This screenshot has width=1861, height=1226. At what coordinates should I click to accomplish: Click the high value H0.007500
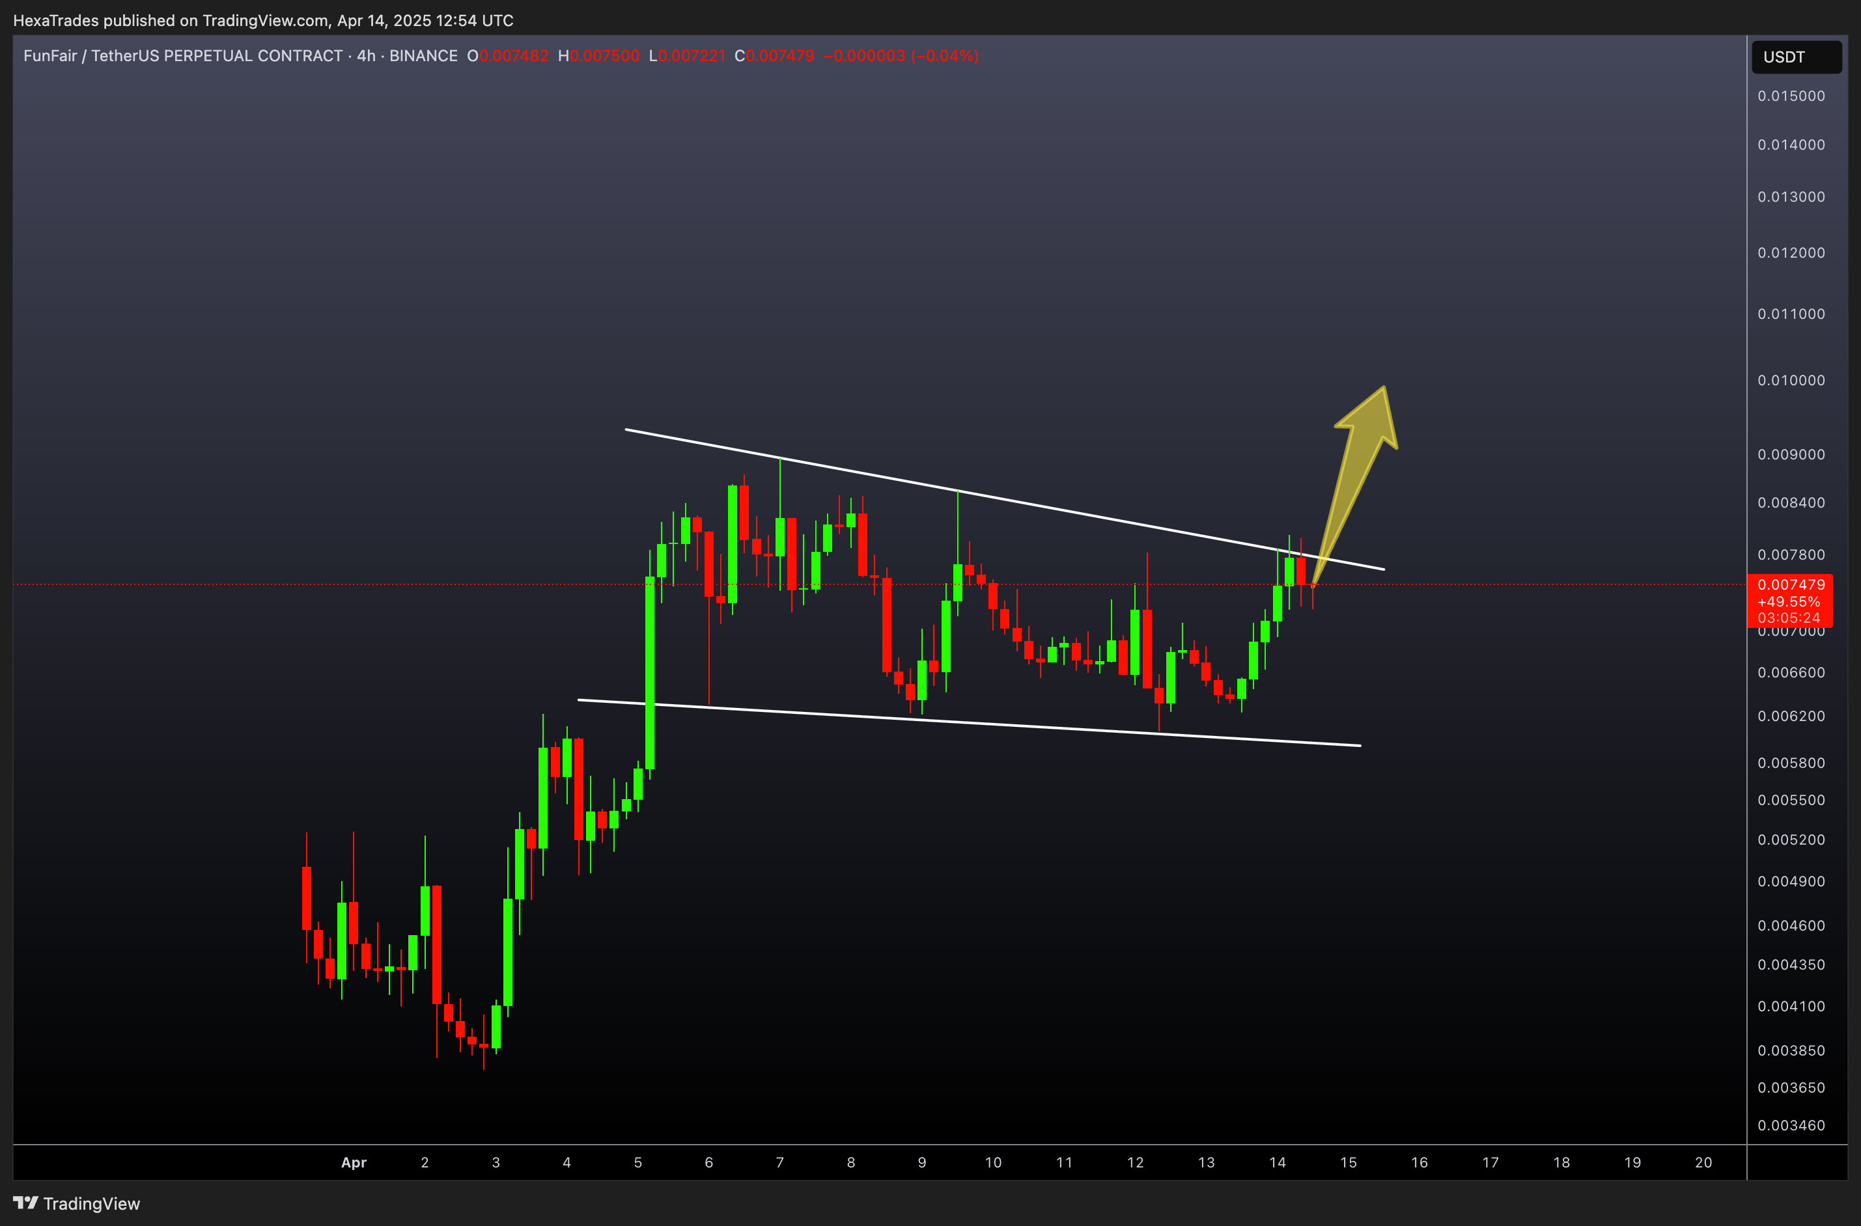point(598,55)
